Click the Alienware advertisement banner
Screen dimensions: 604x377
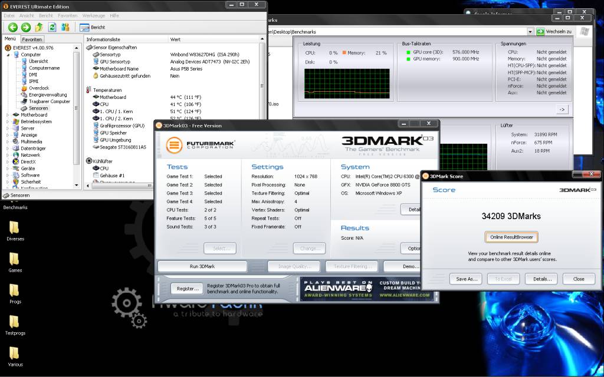367,289
